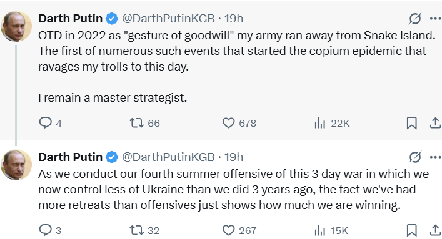442x239 pixels.
Task: Open Darth Putin profile from first avatar
Action: (16, 26)
